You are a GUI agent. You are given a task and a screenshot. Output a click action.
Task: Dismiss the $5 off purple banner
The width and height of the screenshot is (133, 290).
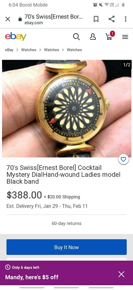[x=121, y=274]
